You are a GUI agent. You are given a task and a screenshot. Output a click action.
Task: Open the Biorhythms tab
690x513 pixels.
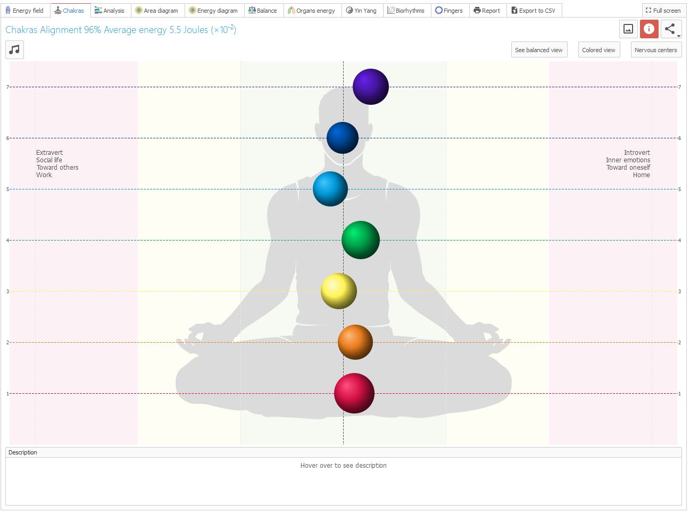click(406, 11)
